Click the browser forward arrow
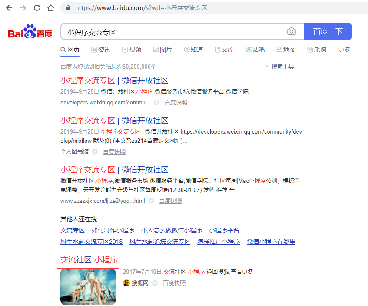This screenshot has height=306, width=368. 23,8
